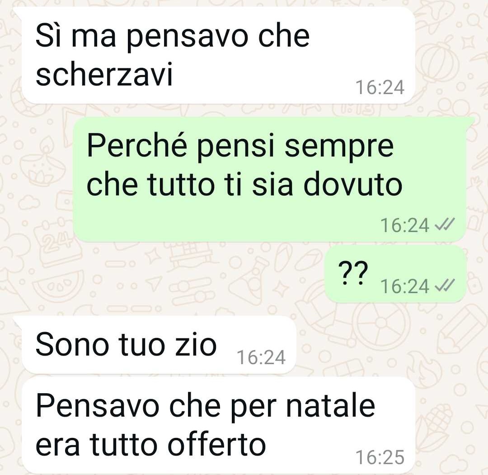
Task: Click the word 'dovuto' in the sent message
Action: click(x=352, y=185)
